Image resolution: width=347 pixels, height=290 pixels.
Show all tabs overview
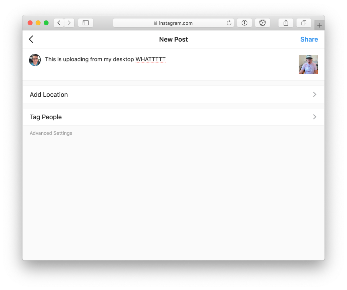click(304, 23)
